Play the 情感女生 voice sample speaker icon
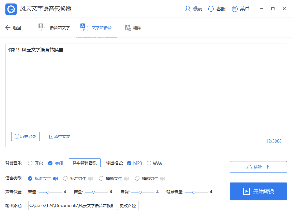The image size is (293, 214). point(127,178)
